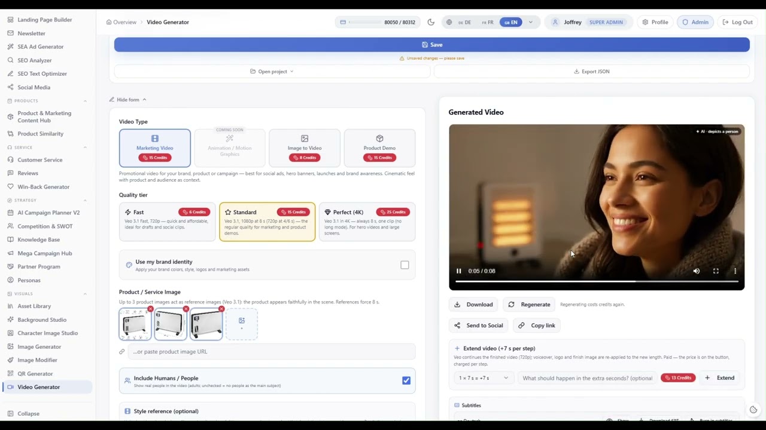Uncheck the Include Humans / People checkbox
Image resolution: width=766 pixels, height=430 pixels.
[406, 380]
